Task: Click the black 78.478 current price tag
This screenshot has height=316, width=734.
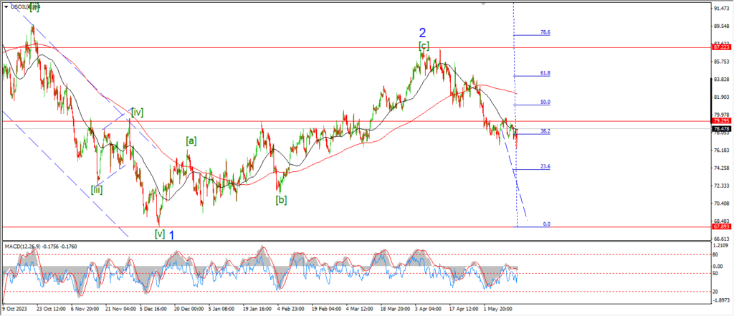Action: 720,129
